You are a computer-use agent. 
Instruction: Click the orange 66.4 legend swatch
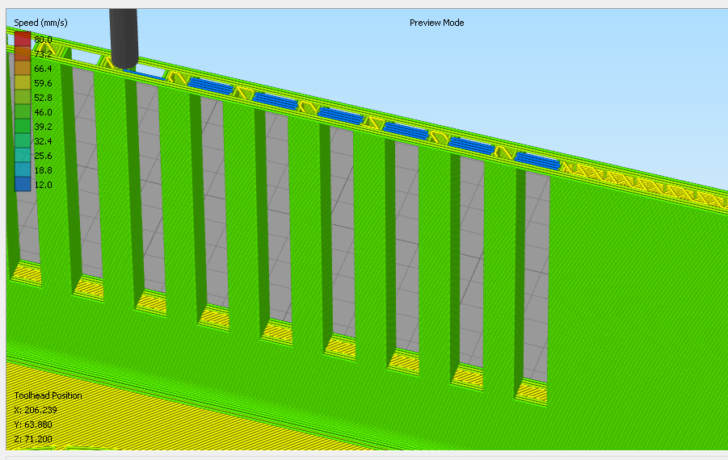[22, 69]
